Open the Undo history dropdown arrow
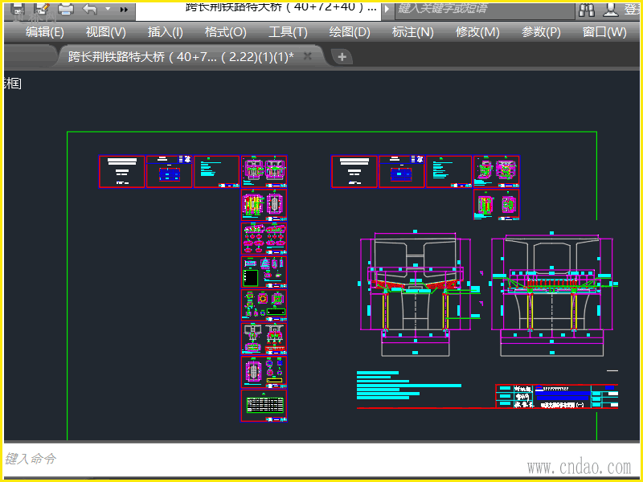 [x=108, y=9]
